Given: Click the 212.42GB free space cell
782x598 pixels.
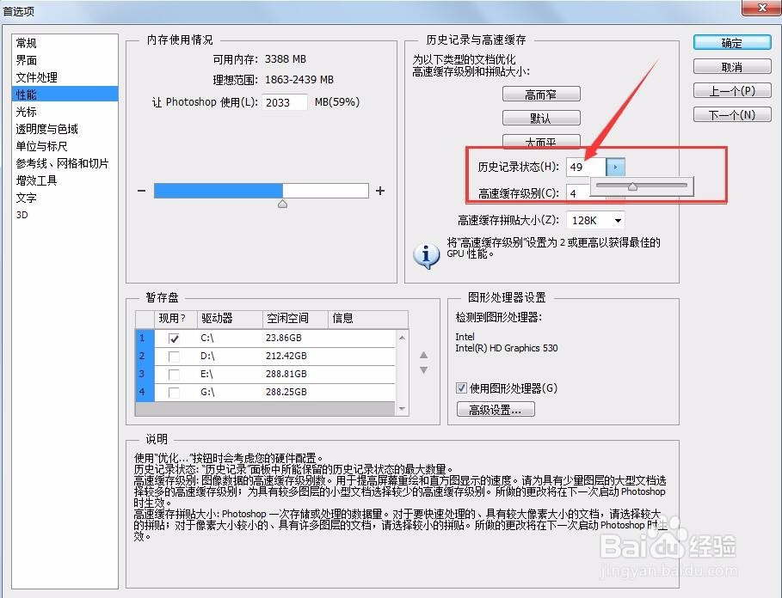Looking at the screenshot, I should point(286,356).
